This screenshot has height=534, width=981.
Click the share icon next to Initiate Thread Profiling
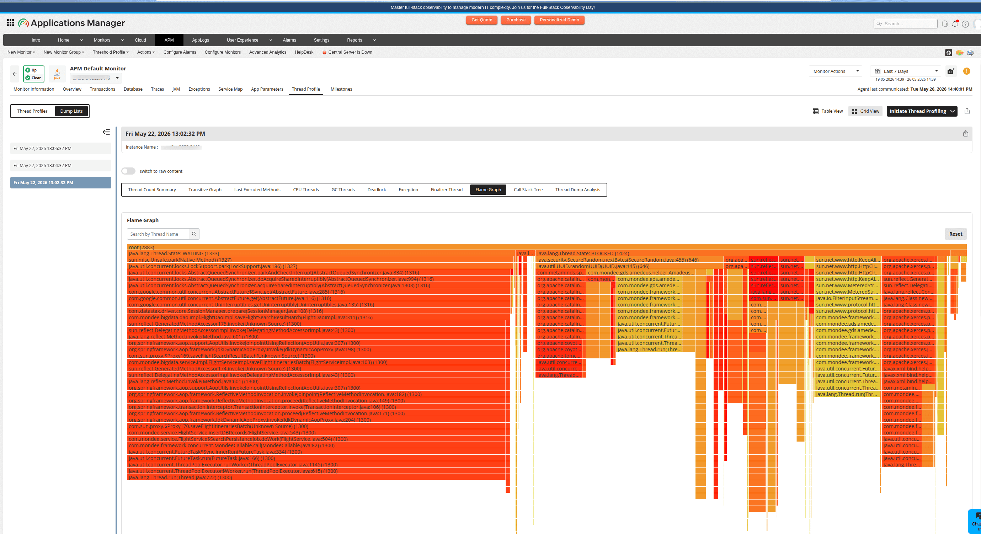967,111
